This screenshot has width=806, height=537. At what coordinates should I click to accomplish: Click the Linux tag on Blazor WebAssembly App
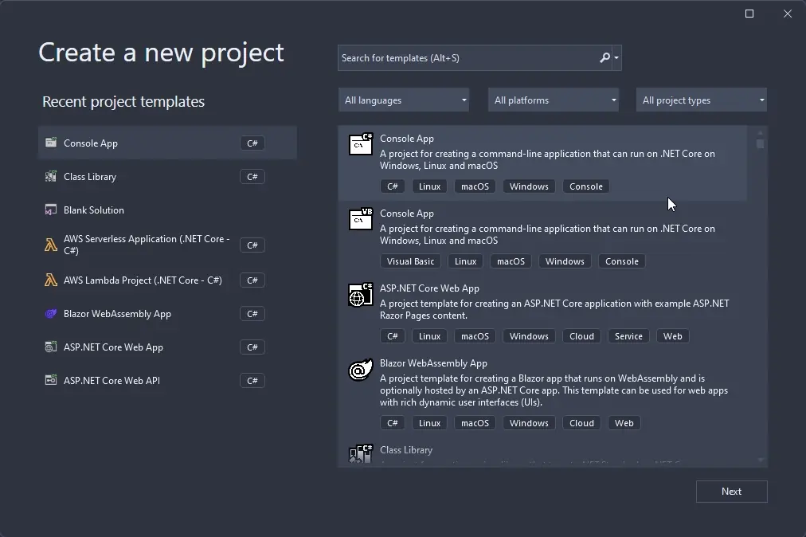pos(429,423)
